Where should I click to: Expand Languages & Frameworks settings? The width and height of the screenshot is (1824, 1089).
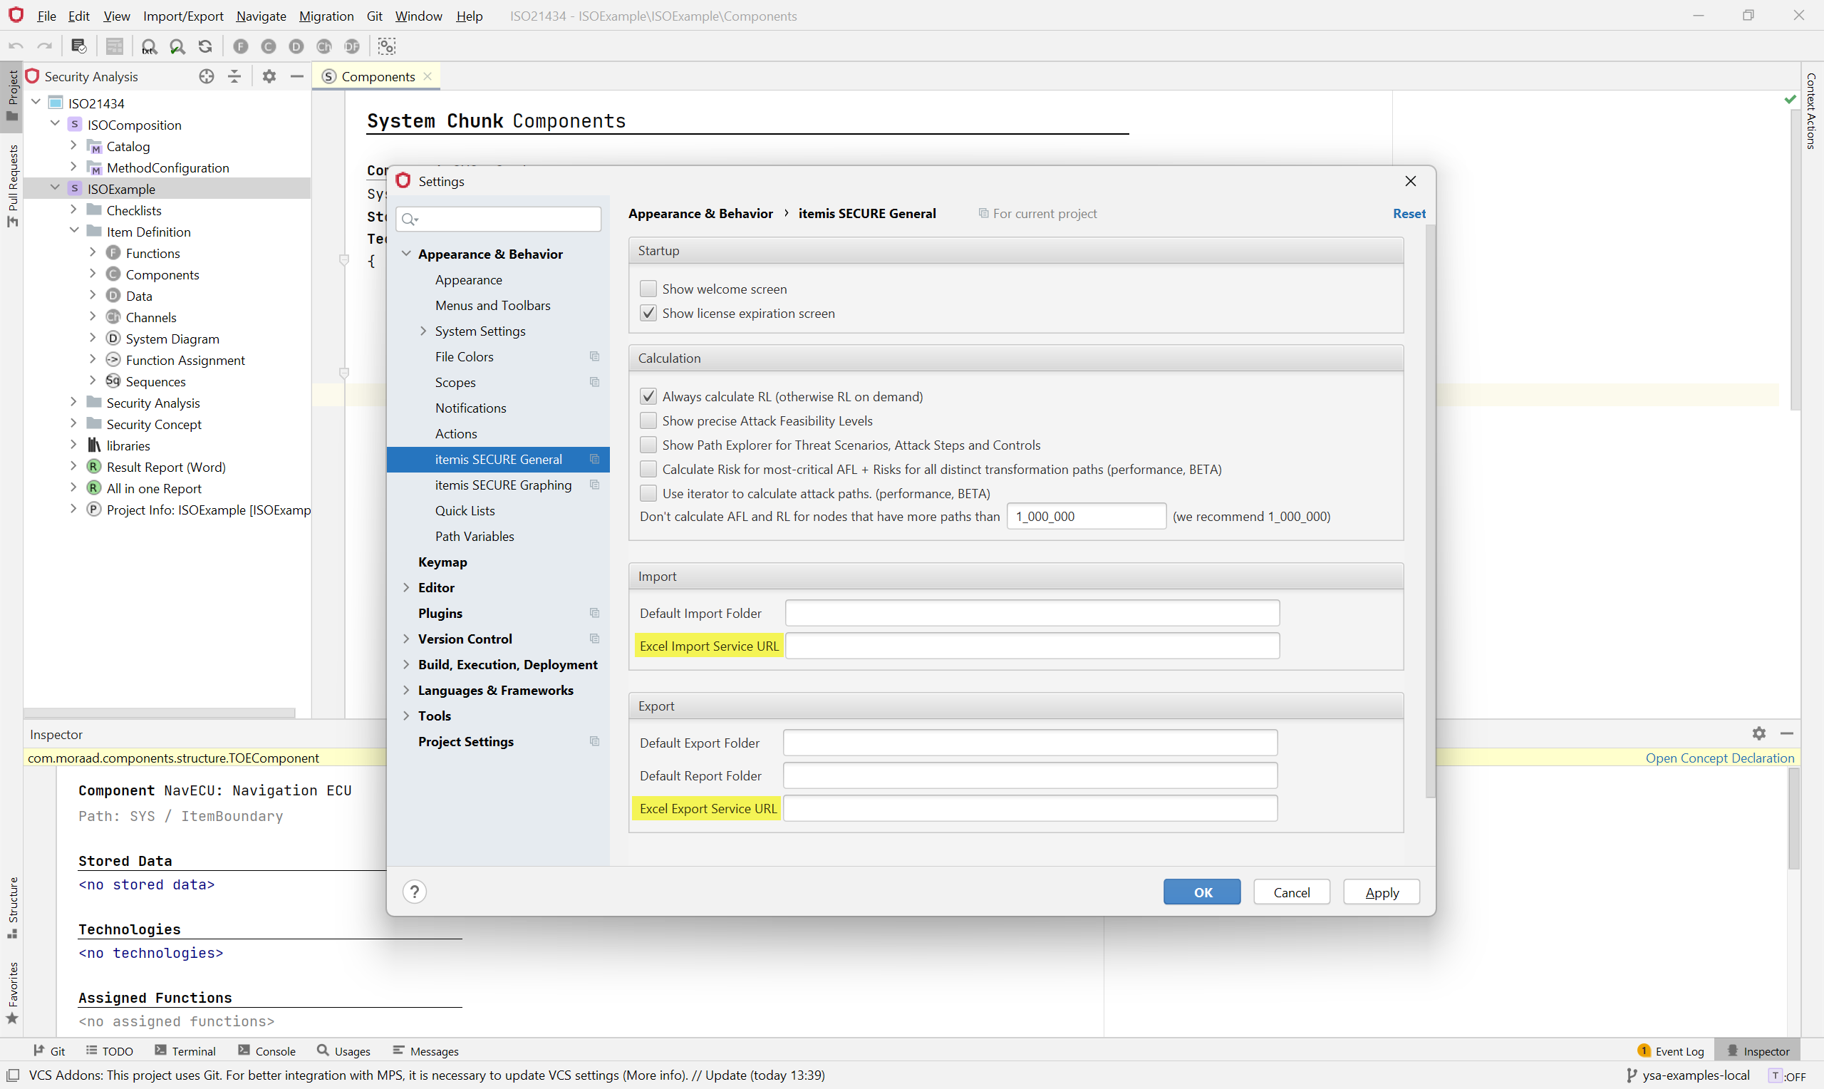(x=406, y=690)
